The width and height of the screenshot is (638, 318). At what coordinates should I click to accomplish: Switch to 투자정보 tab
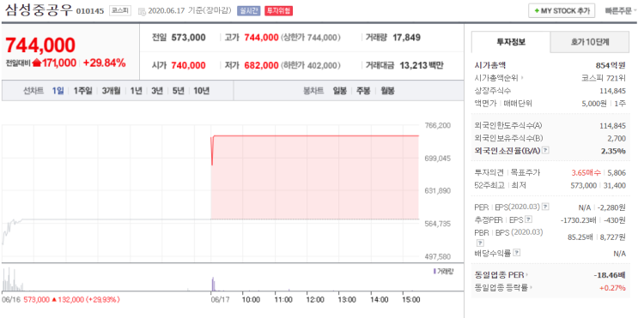click(511, 42)
